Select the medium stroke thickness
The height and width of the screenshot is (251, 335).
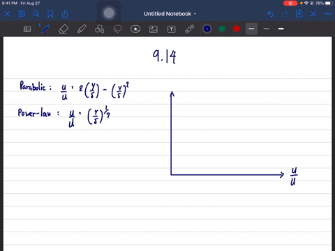tap(251, 29)
